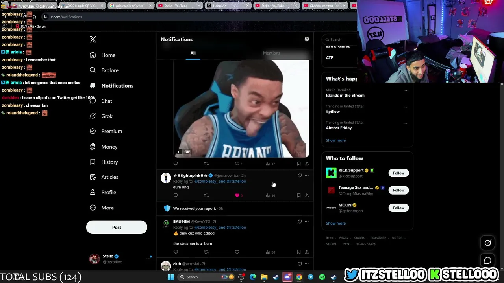The width and height of the screenshot is (504, 283).
Task: Open the notification settings gear
Action: point(307,39)
